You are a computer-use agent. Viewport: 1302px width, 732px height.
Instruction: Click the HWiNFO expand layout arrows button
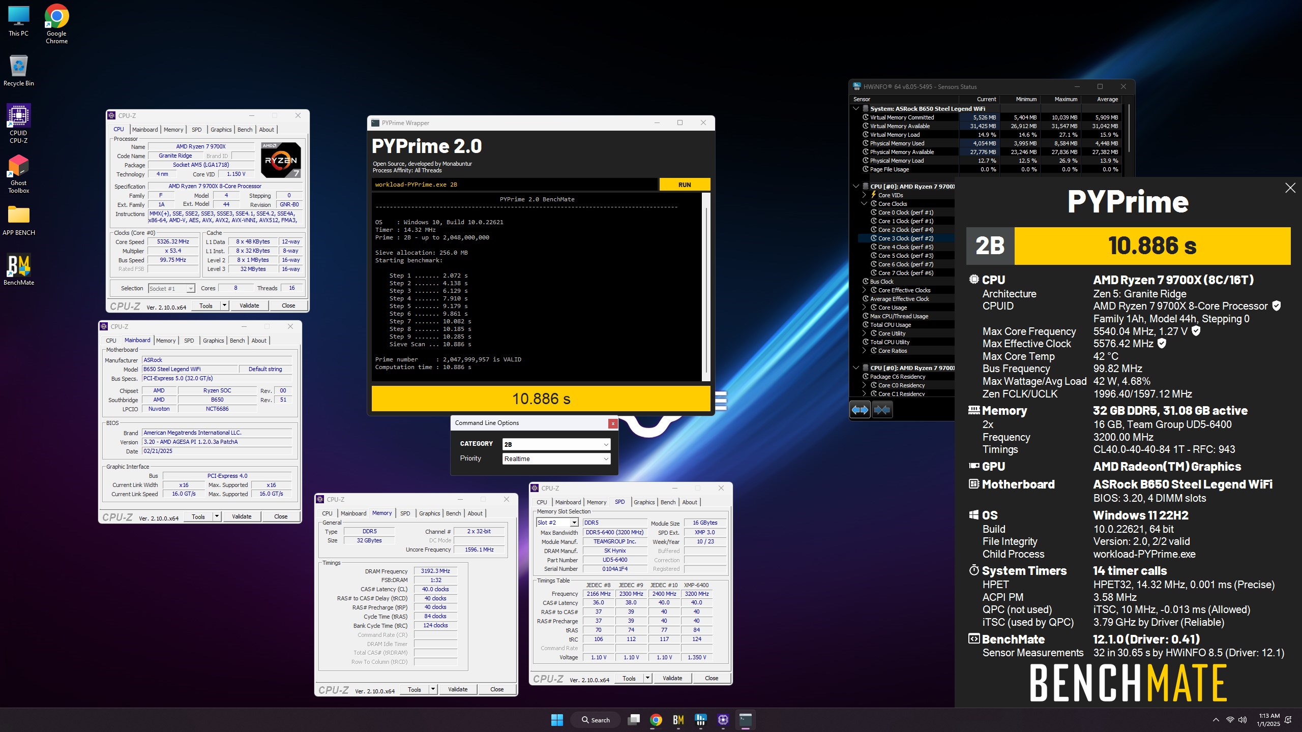click(x=860, y=410)
